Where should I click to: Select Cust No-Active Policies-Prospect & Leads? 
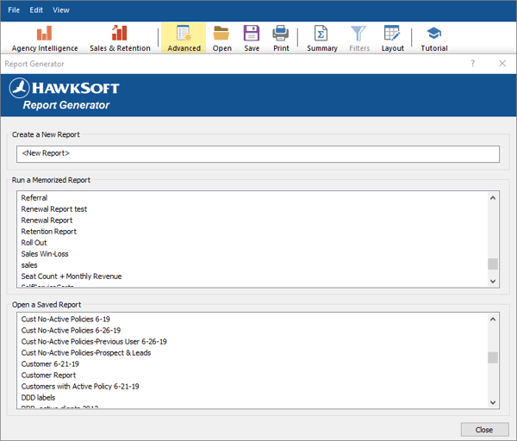point(252,352)
